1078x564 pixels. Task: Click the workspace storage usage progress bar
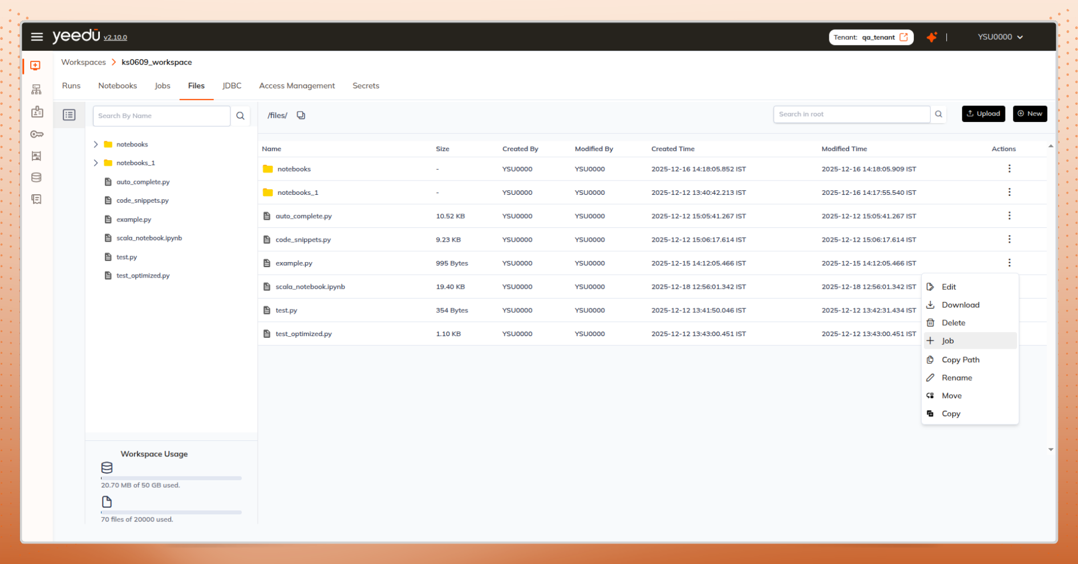tap(171, 479)
